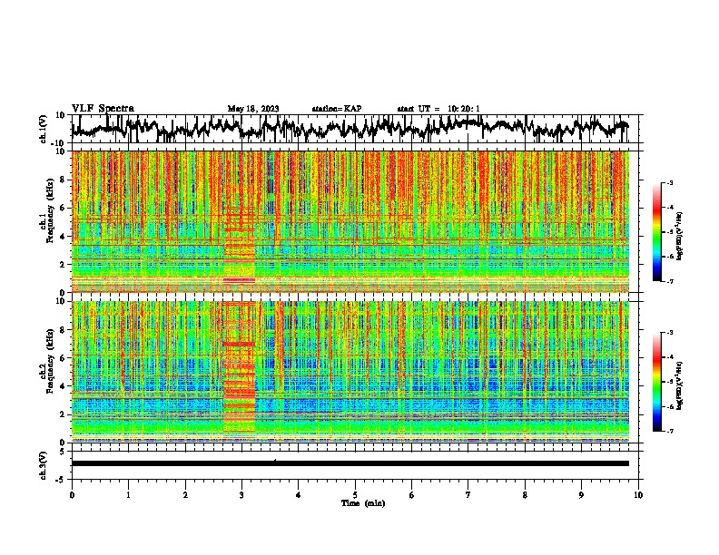Click the ch.2 spectrogram color bar
Screen dimensions: 719x555
pos(656,382)
